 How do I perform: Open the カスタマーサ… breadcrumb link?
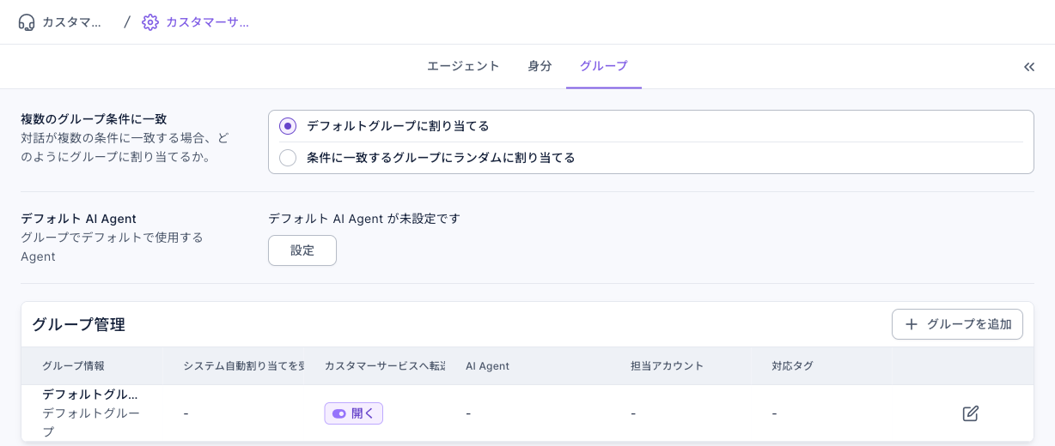[x=207, y=22]
